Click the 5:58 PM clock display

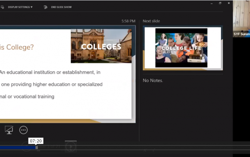tap(128, 21)
